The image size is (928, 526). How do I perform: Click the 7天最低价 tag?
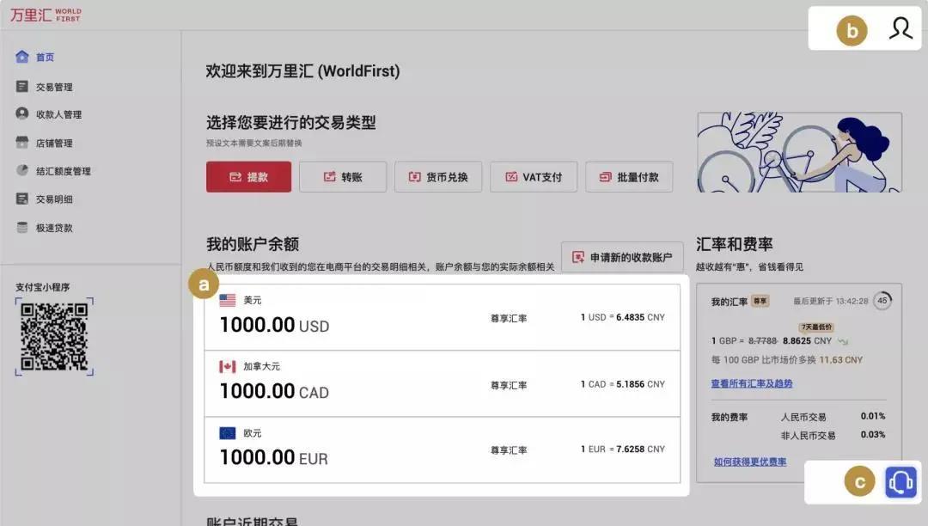[817, 327]
